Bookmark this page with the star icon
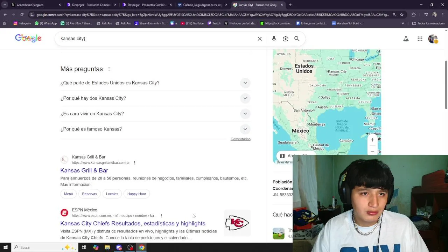Image resolution: width=448 pixels, height=252 pixels. pos(402,15)
